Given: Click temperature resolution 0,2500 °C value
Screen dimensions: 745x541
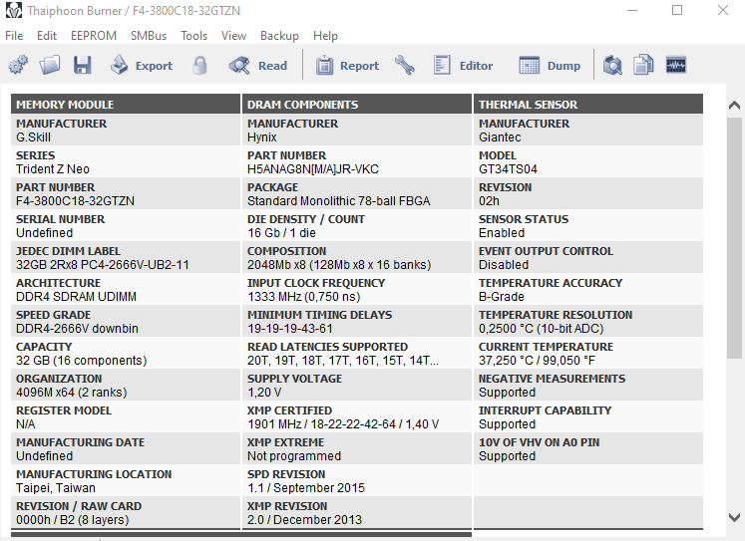Looking at the screenshot, I should pos(542,329).
